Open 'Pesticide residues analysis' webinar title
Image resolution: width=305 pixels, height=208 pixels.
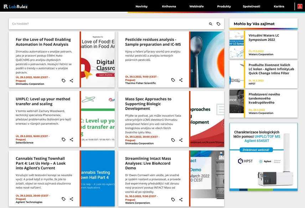153,42
